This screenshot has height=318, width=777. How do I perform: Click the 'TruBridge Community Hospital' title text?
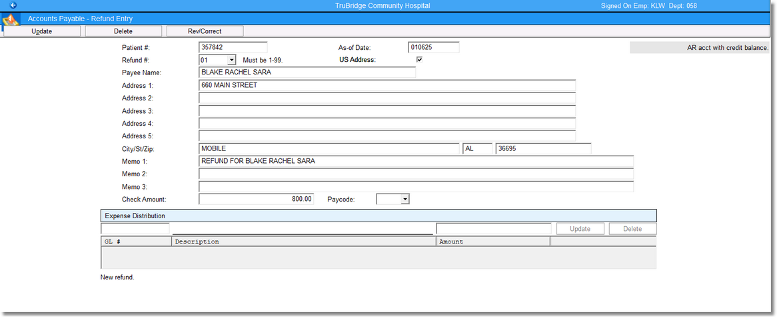pyautogui.click(x=383, y=6)
